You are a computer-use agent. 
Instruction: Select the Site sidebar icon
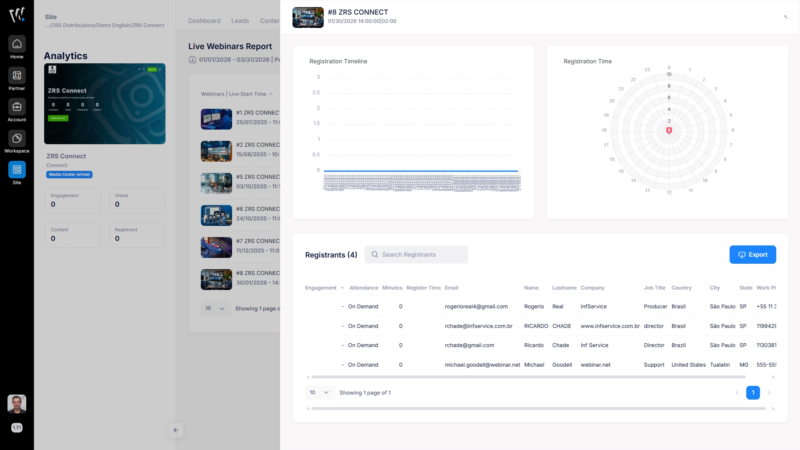point(17,170)
